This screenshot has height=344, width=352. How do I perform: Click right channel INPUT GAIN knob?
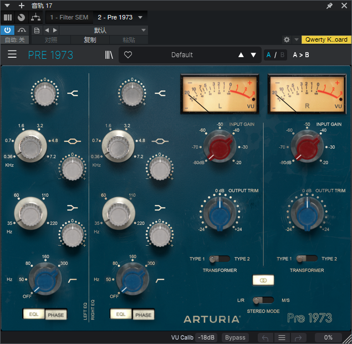tap(307, 147)
